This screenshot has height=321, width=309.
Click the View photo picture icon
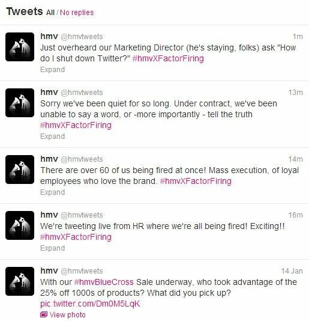click(44, 314)
